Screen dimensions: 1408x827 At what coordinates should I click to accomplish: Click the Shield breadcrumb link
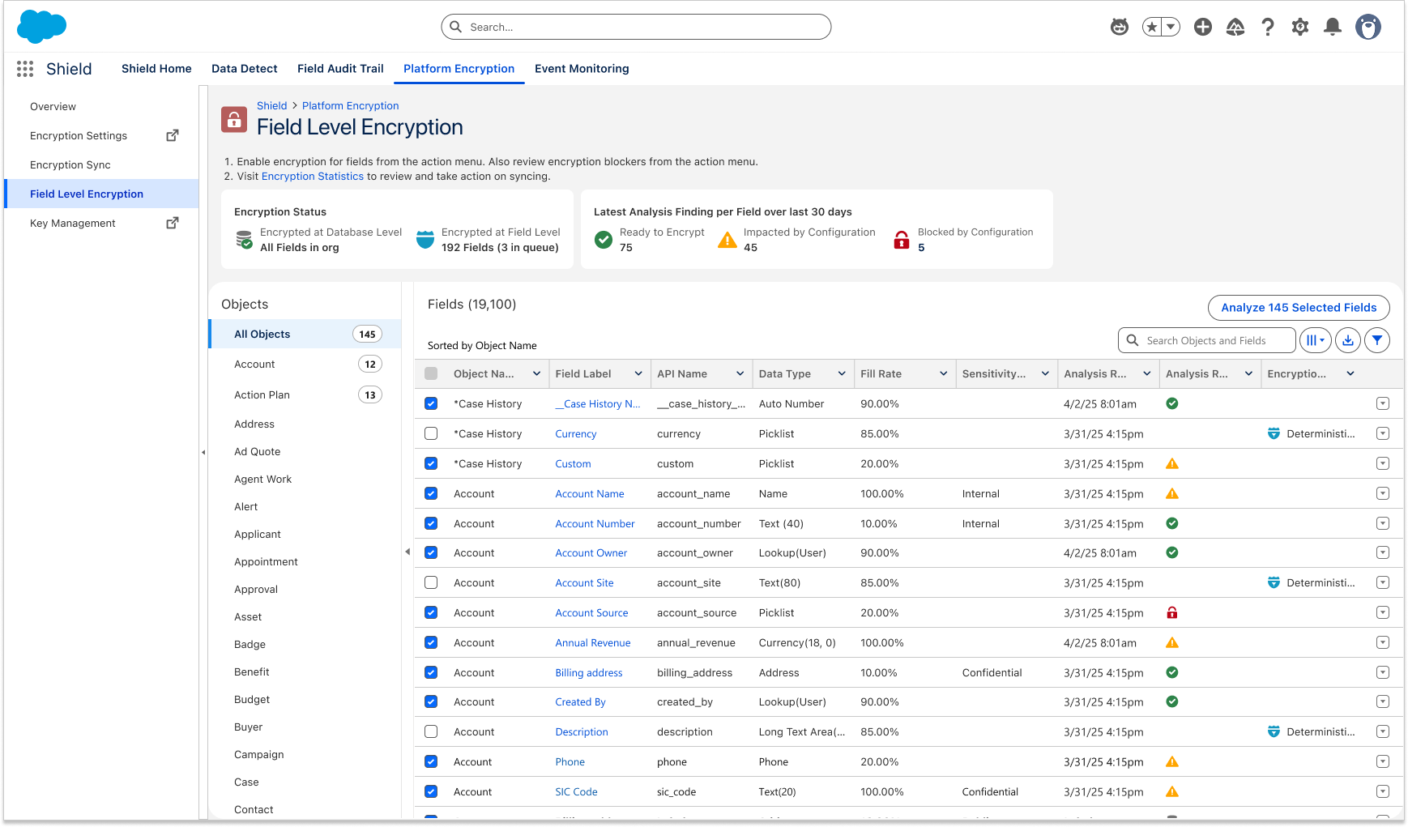272,105
